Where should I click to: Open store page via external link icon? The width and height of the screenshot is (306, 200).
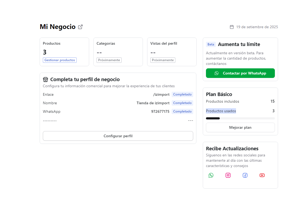click(x=80, y=27)
